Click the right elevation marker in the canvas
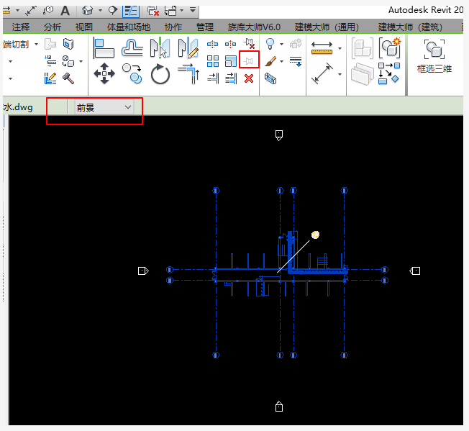 click(x=414, y=271)
